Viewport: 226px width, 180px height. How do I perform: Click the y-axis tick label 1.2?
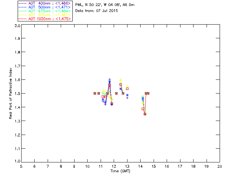pos(17,135)
